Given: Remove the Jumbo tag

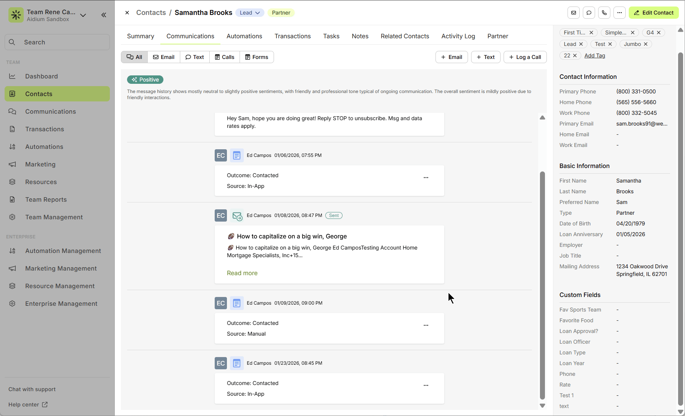Looking at the screenshot, I should [x=646, y=44].
